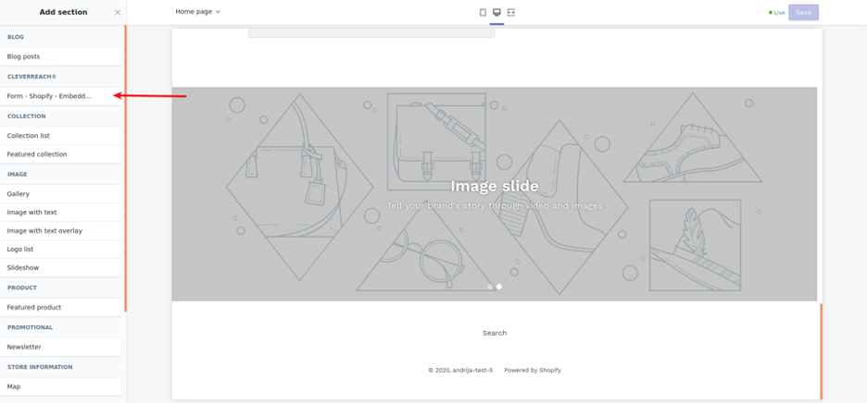Image resolution: width=867 pixels, height=403 pixels.
Task: Close the Add section panel
Action: click(118, 12)
